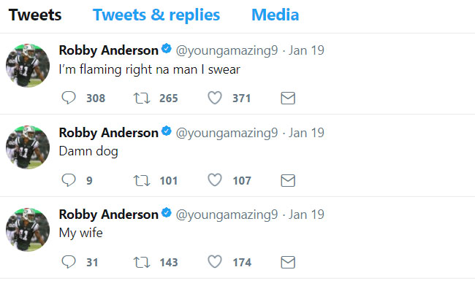Retweet the "My wife" tweet
The image size is (475, 286).
(x=142, y=262)
